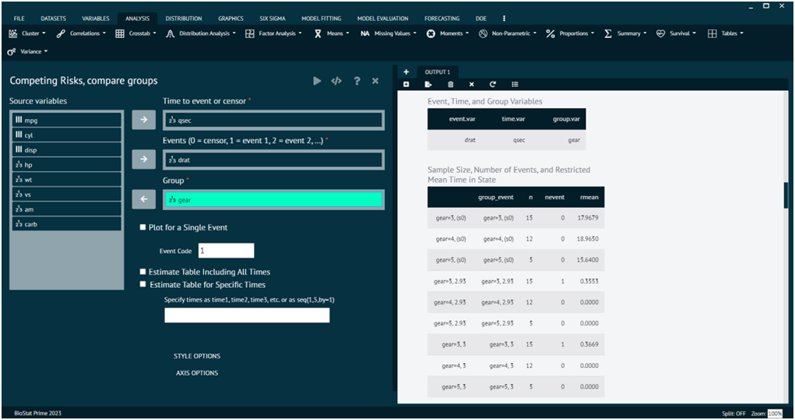Enable Plot for a Single Event
Viewport: 795px width, 420px height.
tap(142, 227)
